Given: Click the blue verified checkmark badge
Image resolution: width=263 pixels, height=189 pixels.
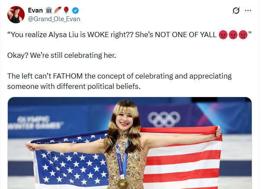Looking at the screenshot, I should pos(74,10).
